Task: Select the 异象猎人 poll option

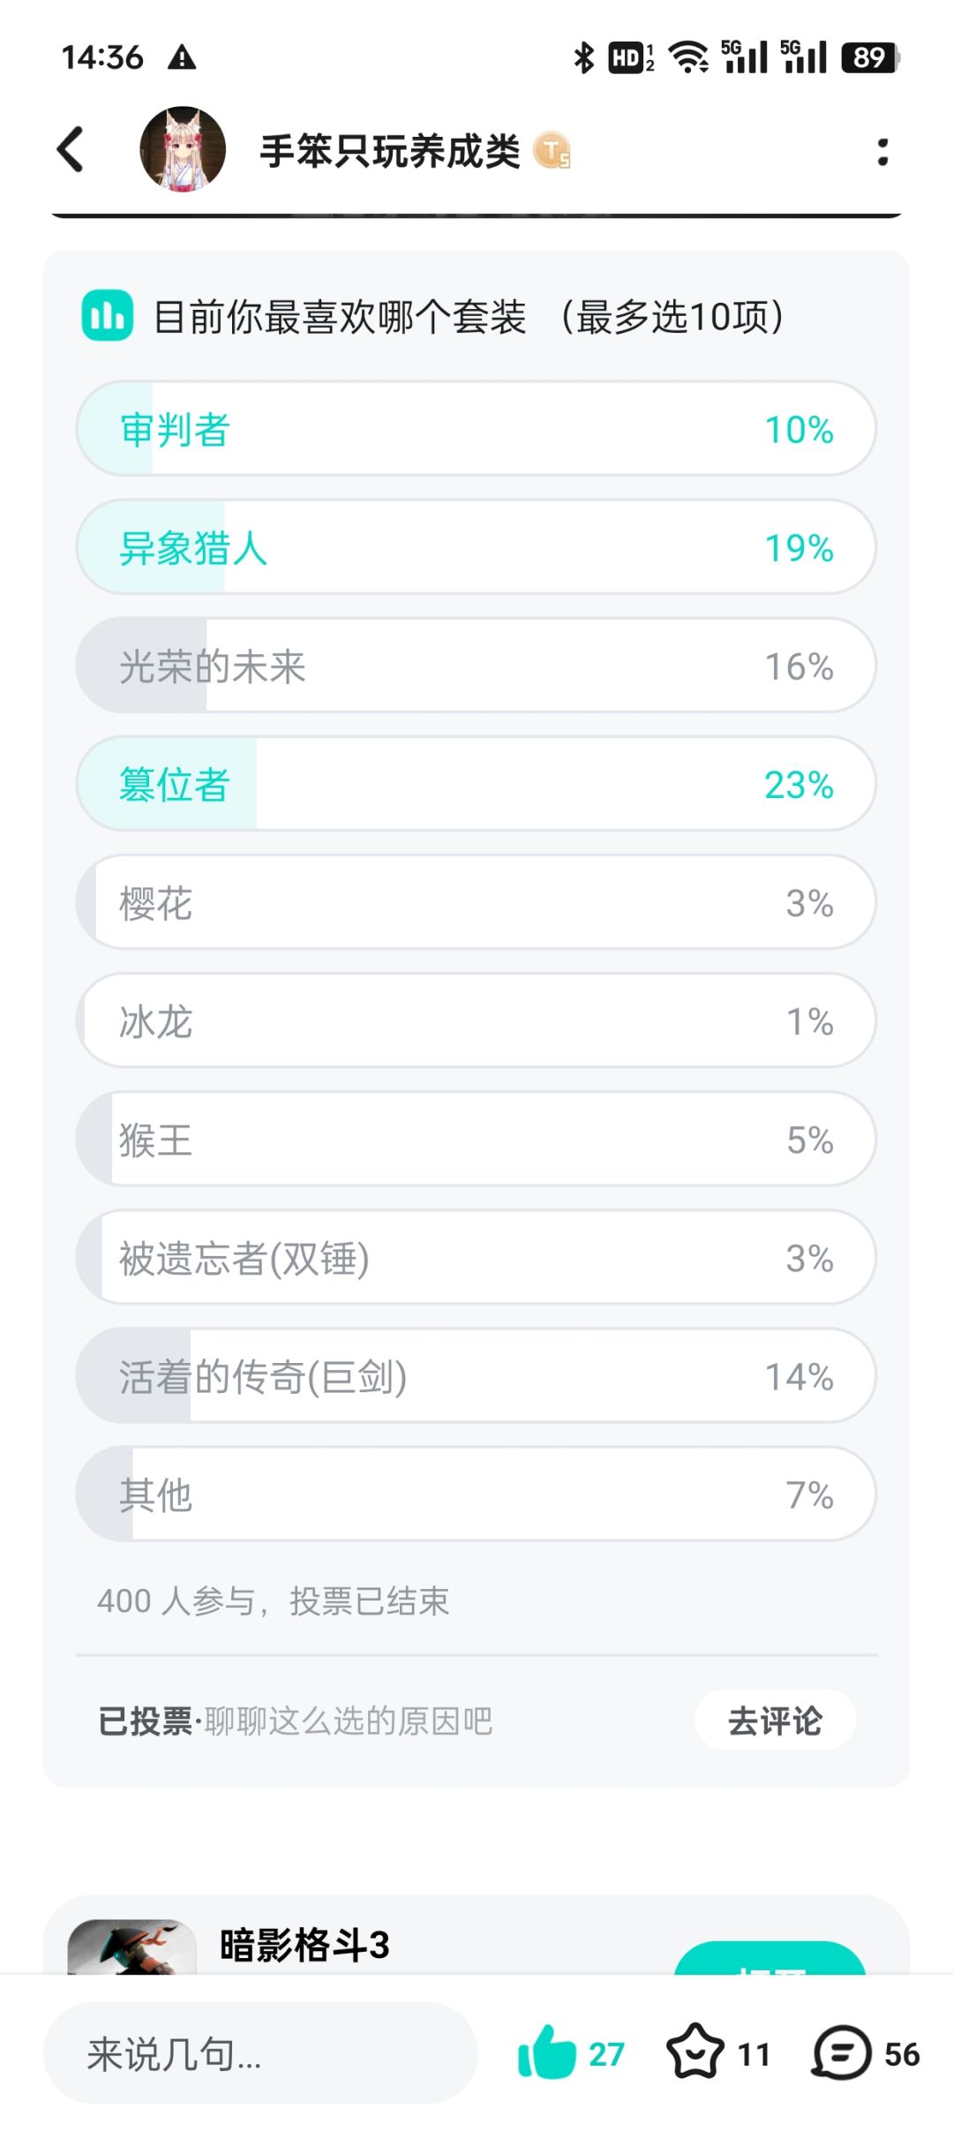Action: click(476, 547)
